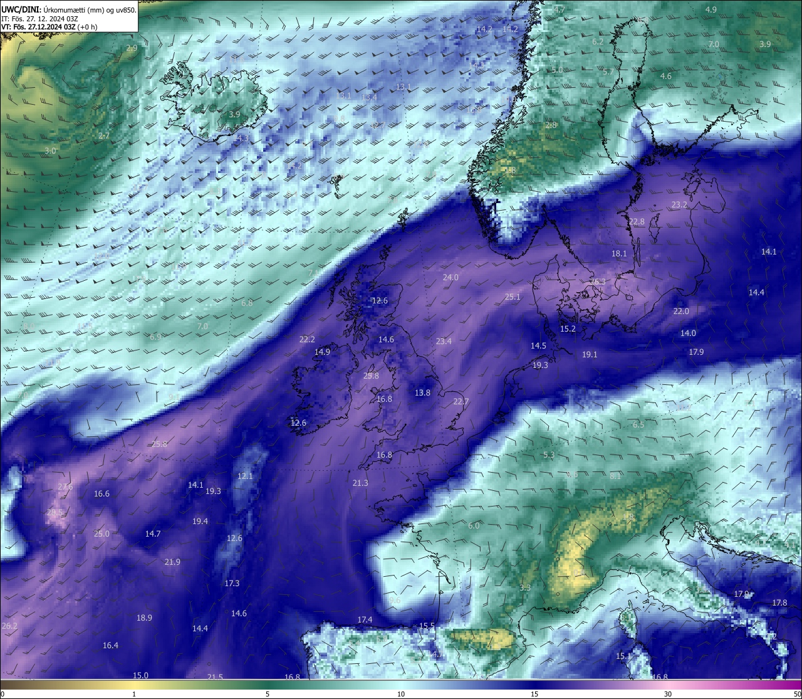
Task: Click the 17.3 value on the map
Action: [232, 584]
